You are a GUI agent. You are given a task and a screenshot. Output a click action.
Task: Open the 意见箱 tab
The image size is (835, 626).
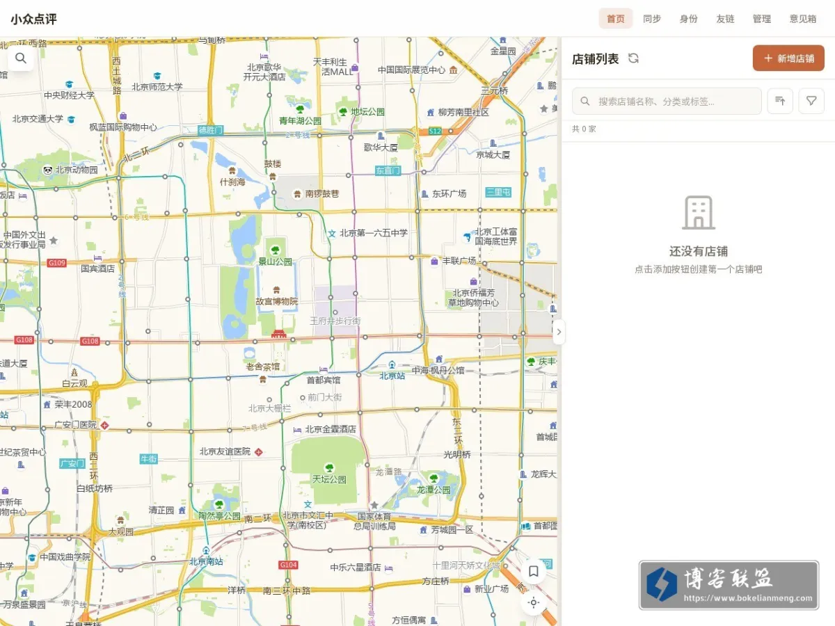coord(803,19)
